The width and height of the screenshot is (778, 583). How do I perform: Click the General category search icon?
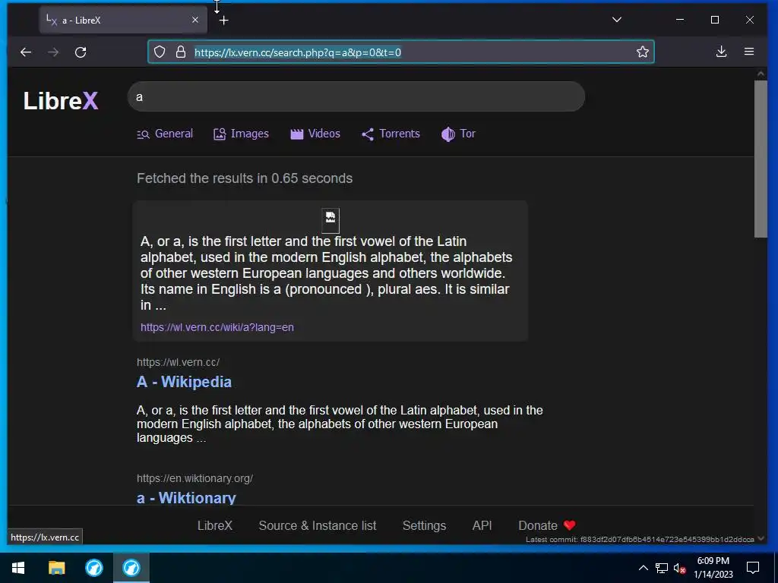click(143, 134)
